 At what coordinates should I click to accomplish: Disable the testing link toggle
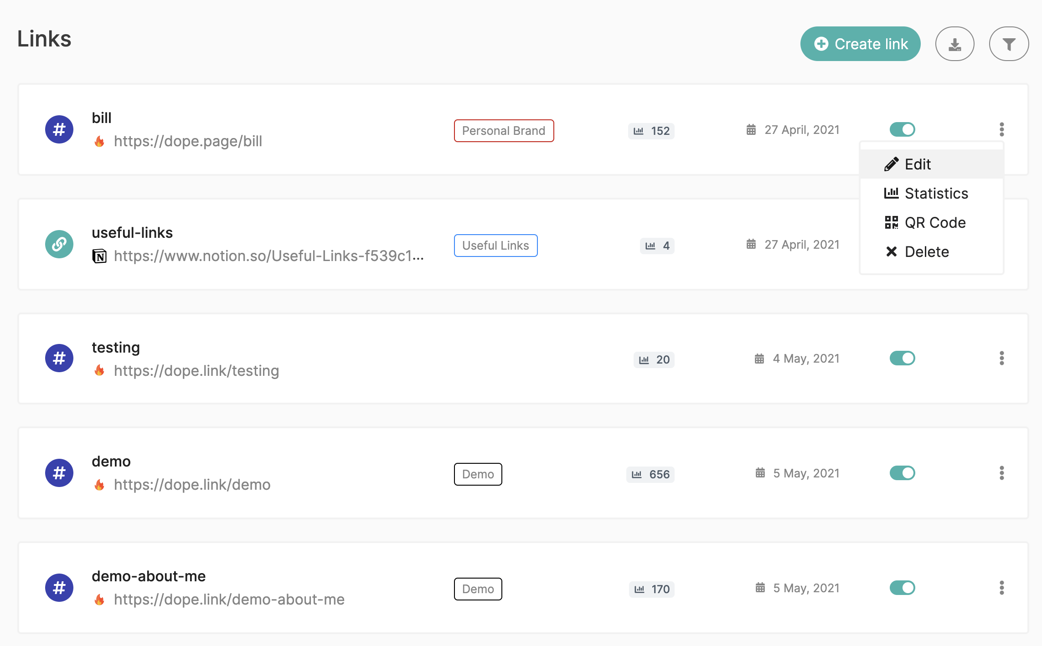pos(903,358)
